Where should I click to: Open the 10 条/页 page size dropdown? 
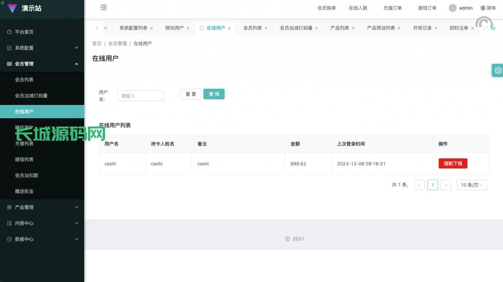click(472, 185)
